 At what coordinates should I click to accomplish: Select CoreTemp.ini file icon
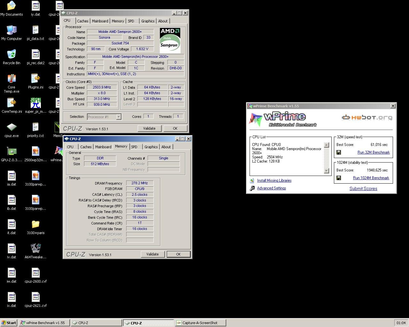coord(12,105)
